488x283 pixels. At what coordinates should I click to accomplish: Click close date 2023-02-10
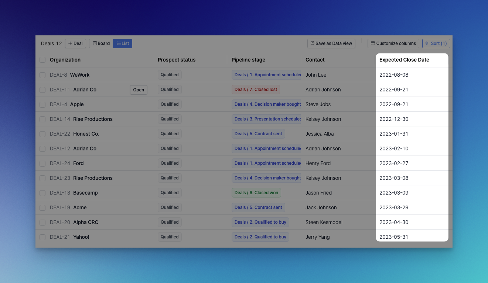coord(394,149)
